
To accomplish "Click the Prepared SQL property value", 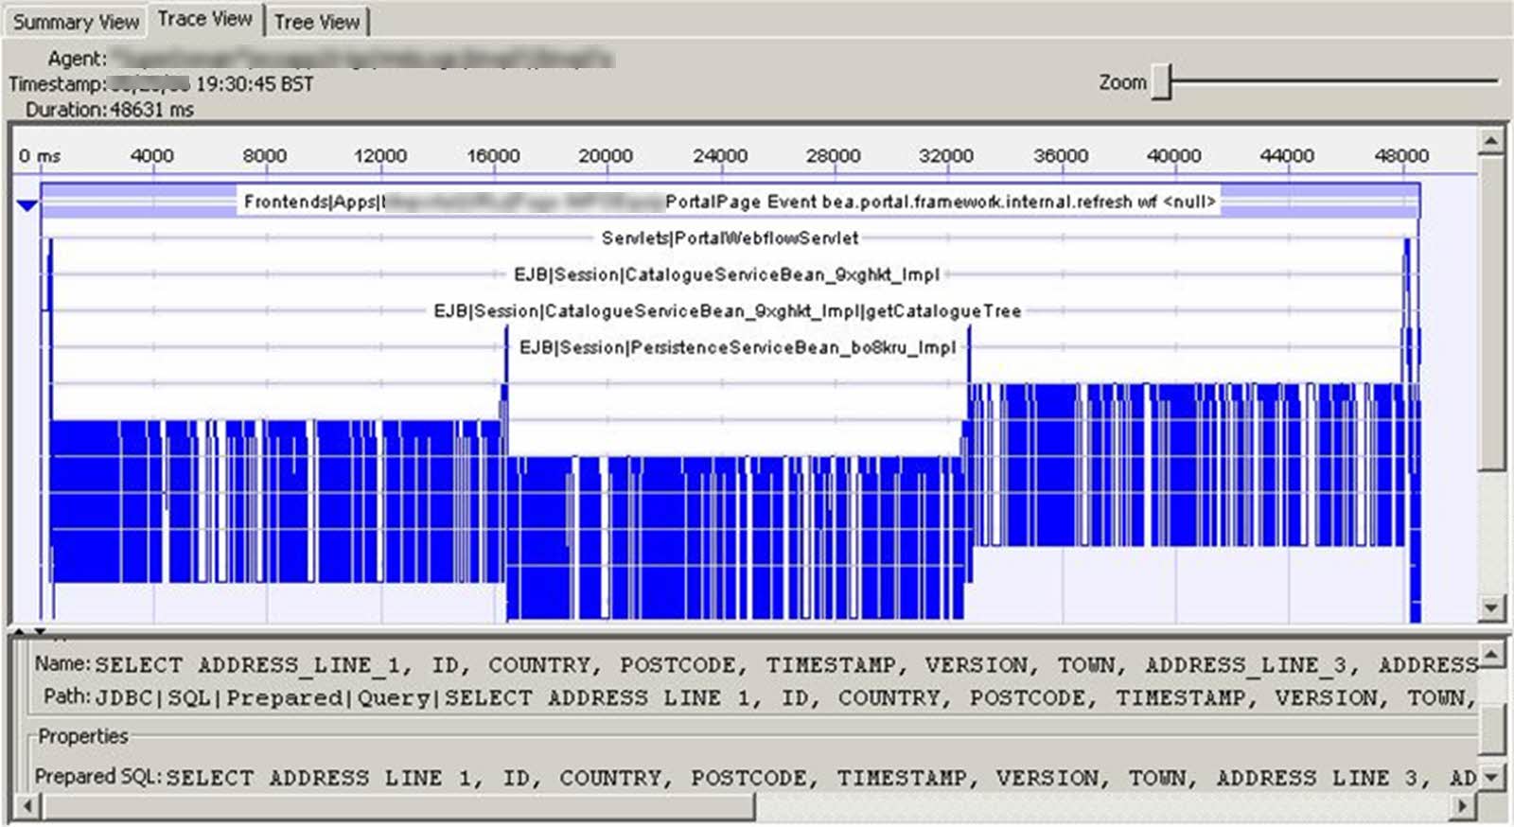I will [821, 778].
